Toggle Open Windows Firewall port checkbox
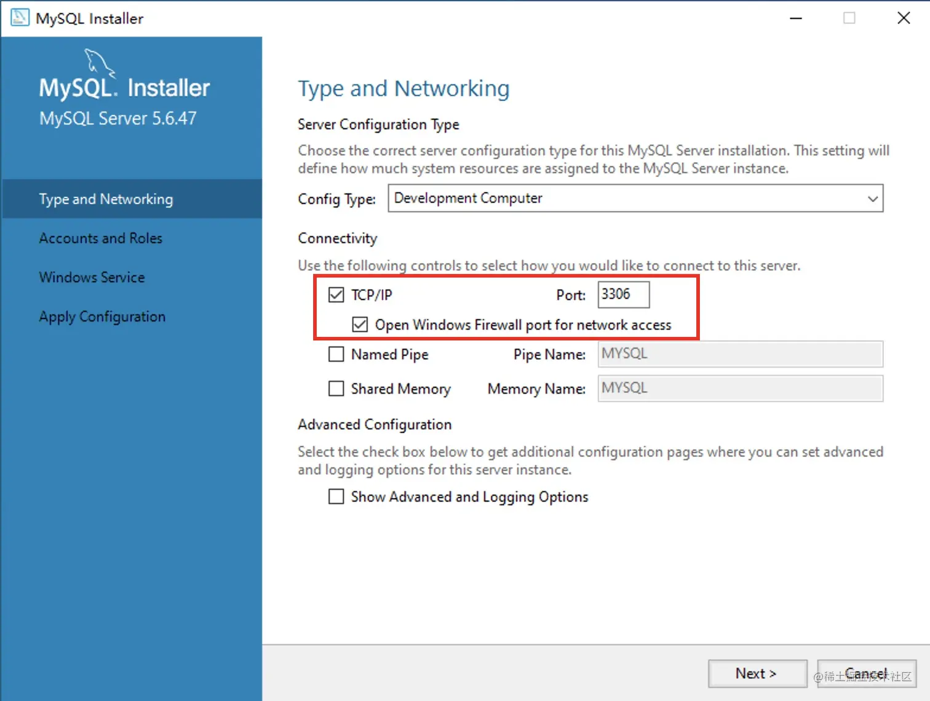The image size is (930, 701). (360, 324)
